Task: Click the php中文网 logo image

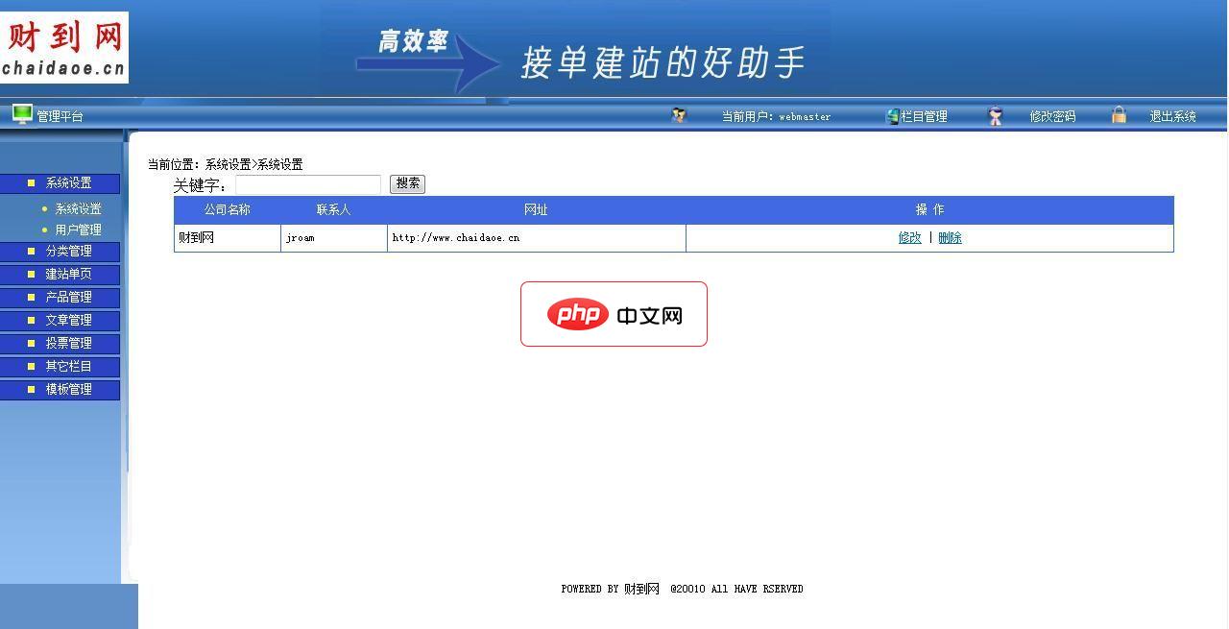Action: [x=614, y=314]
